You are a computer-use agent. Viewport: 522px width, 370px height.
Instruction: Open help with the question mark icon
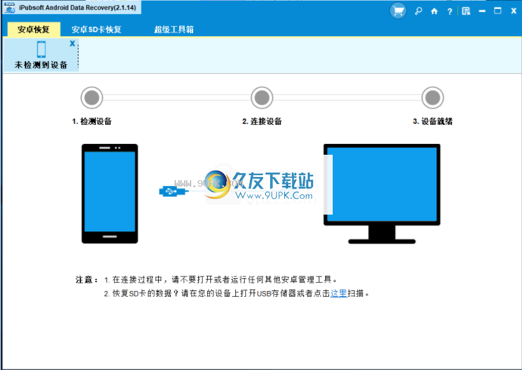[x=450, y=11]
